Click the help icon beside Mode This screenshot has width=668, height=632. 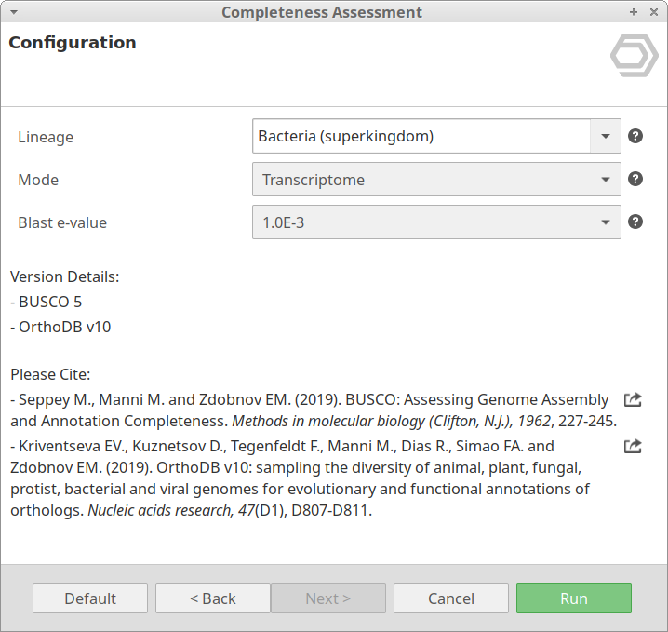tap(635, 179)
